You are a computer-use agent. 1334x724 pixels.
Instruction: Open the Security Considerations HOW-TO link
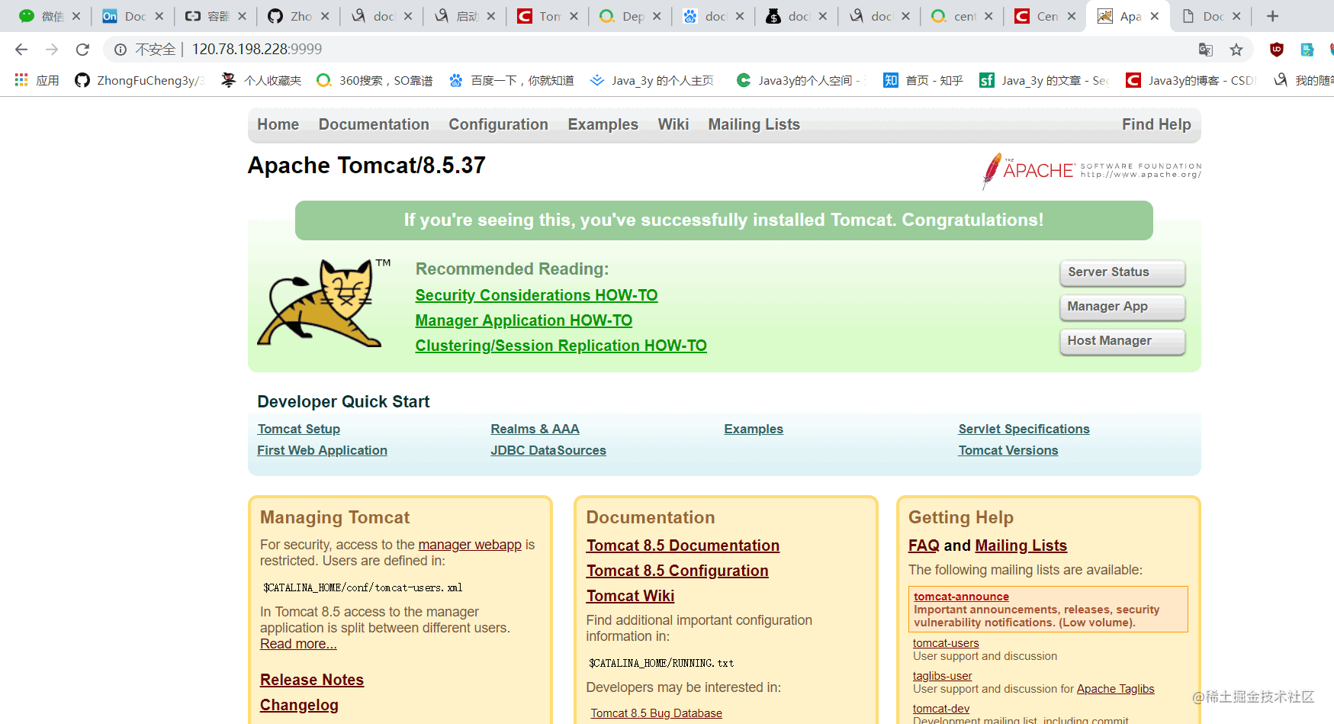(x=536, y=295)
